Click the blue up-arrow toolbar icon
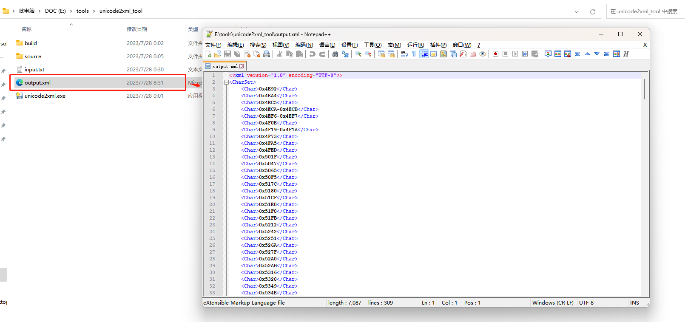This screenshot has height=322, width=685. point(587,54)
